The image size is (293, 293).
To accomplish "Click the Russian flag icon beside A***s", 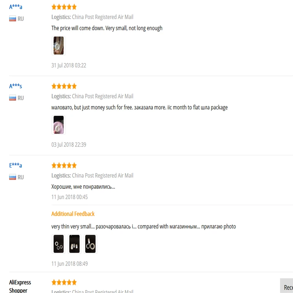I will coord(12,98).
